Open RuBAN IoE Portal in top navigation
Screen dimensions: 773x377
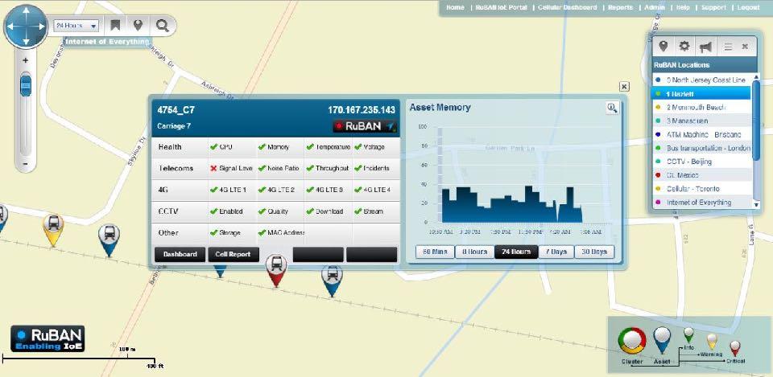[x=501, y=7]
